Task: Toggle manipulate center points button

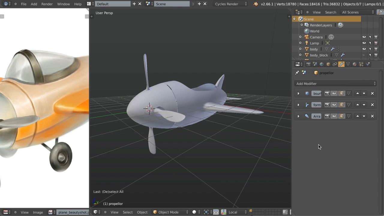Action: (216, 212)
